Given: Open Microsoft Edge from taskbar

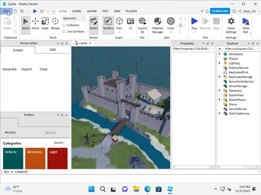Looking at the screenshot, I should (148, 189).
